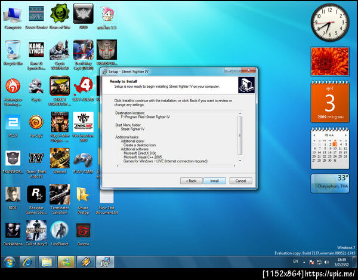Open the Windows Start orb
358x280 pixels.
[x=10, y=262]
